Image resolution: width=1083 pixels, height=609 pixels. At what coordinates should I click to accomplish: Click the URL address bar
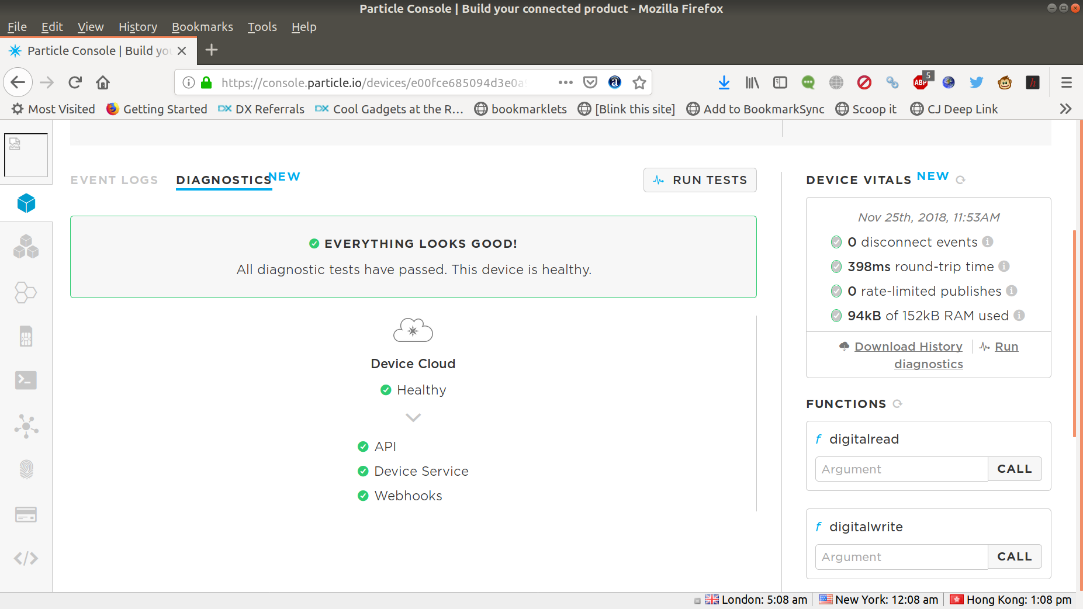(374, 82)
